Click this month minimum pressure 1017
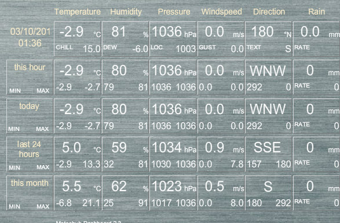This screenshot has height=223, width=340. coord(161,203)
